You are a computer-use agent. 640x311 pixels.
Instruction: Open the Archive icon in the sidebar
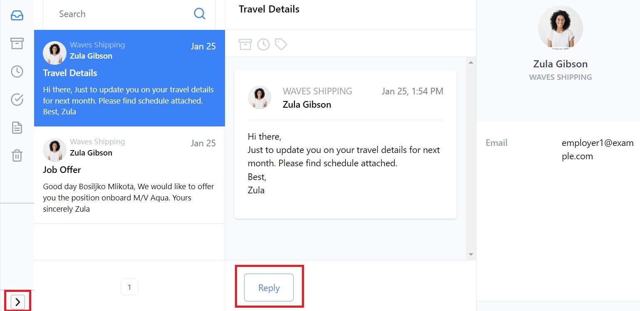click(17, 43)
